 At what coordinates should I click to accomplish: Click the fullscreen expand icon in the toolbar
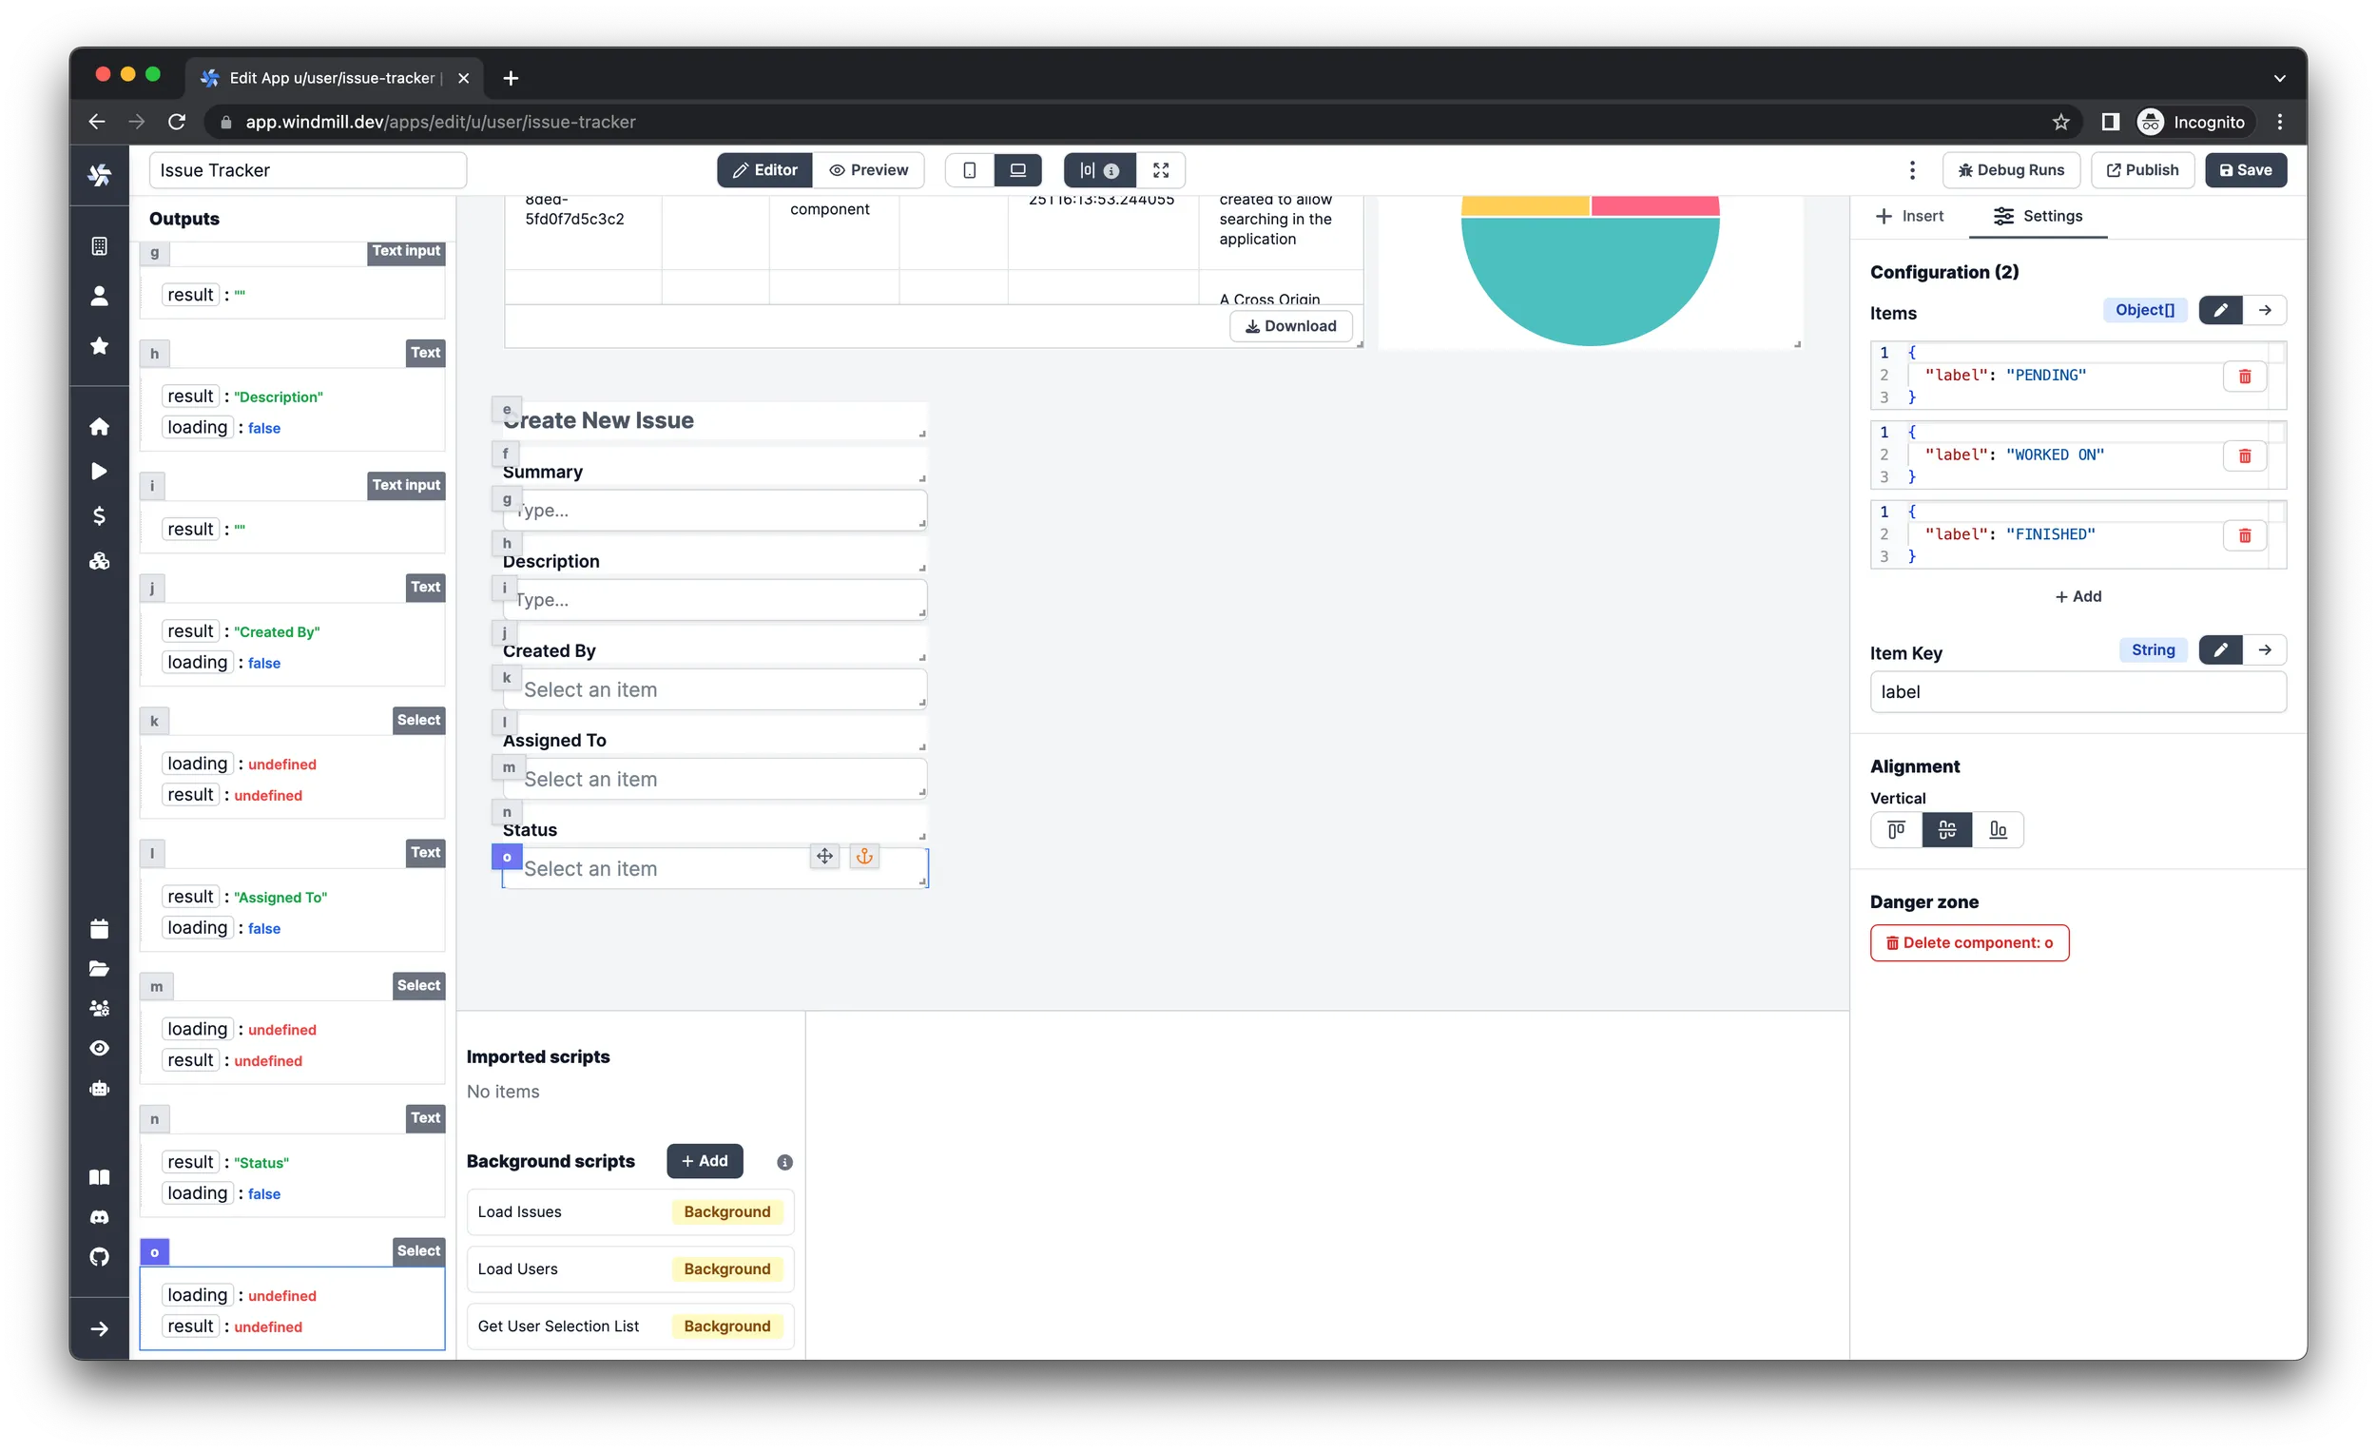(1161, 170)
